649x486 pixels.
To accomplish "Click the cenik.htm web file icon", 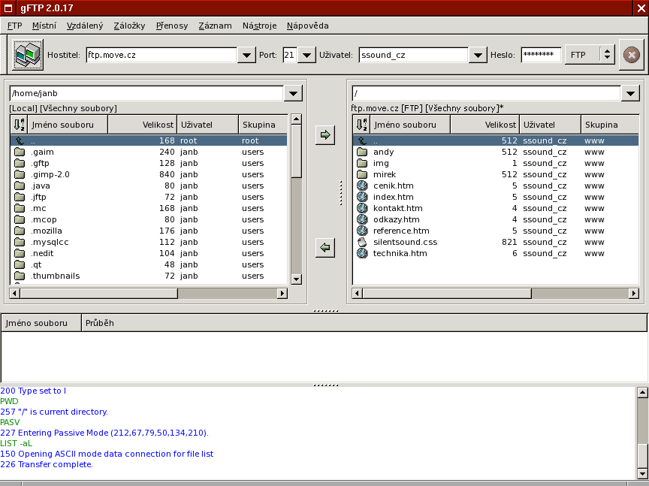I will coord(362,186).
